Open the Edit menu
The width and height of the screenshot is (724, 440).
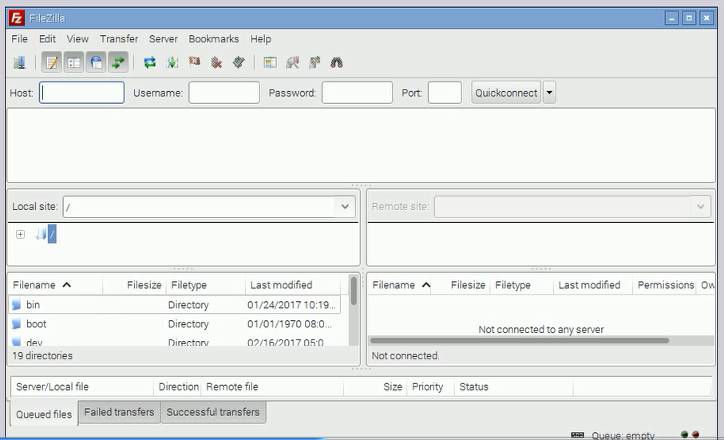[47, 39]
